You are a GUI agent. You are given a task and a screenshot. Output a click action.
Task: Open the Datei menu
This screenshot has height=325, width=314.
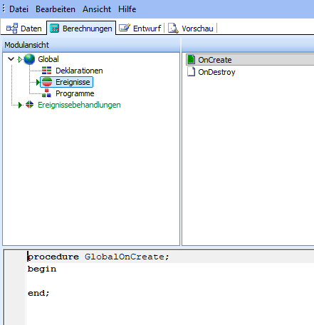pyautogui.click(x=19, y=9)
